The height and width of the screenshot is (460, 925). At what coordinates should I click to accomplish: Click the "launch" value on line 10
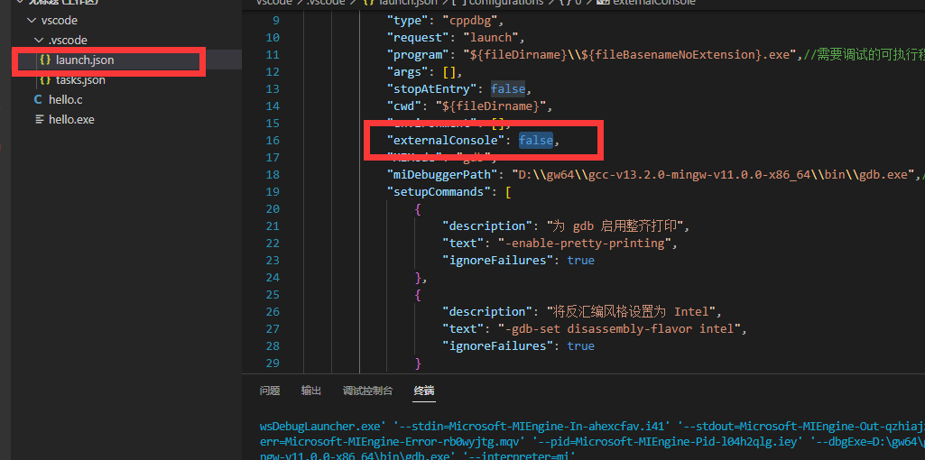[490, 38]
